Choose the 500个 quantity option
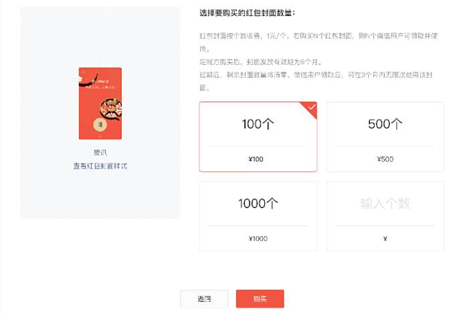The height and width of the screenshot is (318, 461). (x=385, y=137)
